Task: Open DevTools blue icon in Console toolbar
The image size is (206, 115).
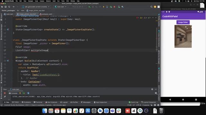Action: 28,93
